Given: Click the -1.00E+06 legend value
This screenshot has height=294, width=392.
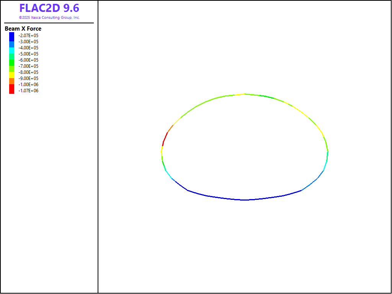Looking at the screenshot, I should coord(28,85).
